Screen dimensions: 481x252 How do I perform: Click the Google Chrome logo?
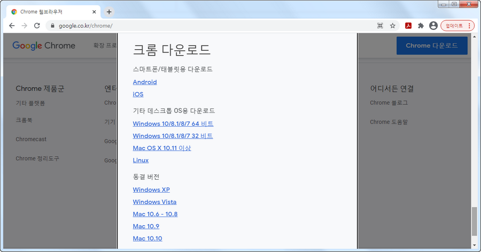coord(44,45)
